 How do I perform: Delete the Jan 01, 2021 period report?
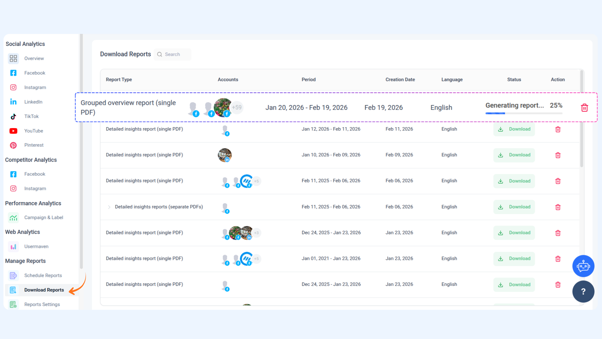point(558,259)
